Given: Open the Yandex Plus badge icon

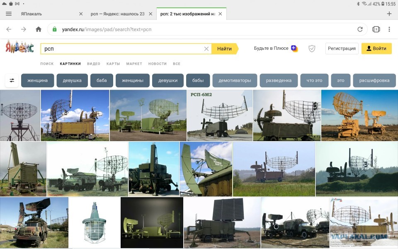Looking at the screenshot, I should click(294, 48).
